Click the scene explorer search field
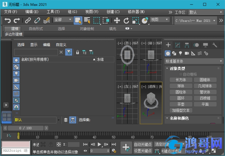 tap(36, 52)
